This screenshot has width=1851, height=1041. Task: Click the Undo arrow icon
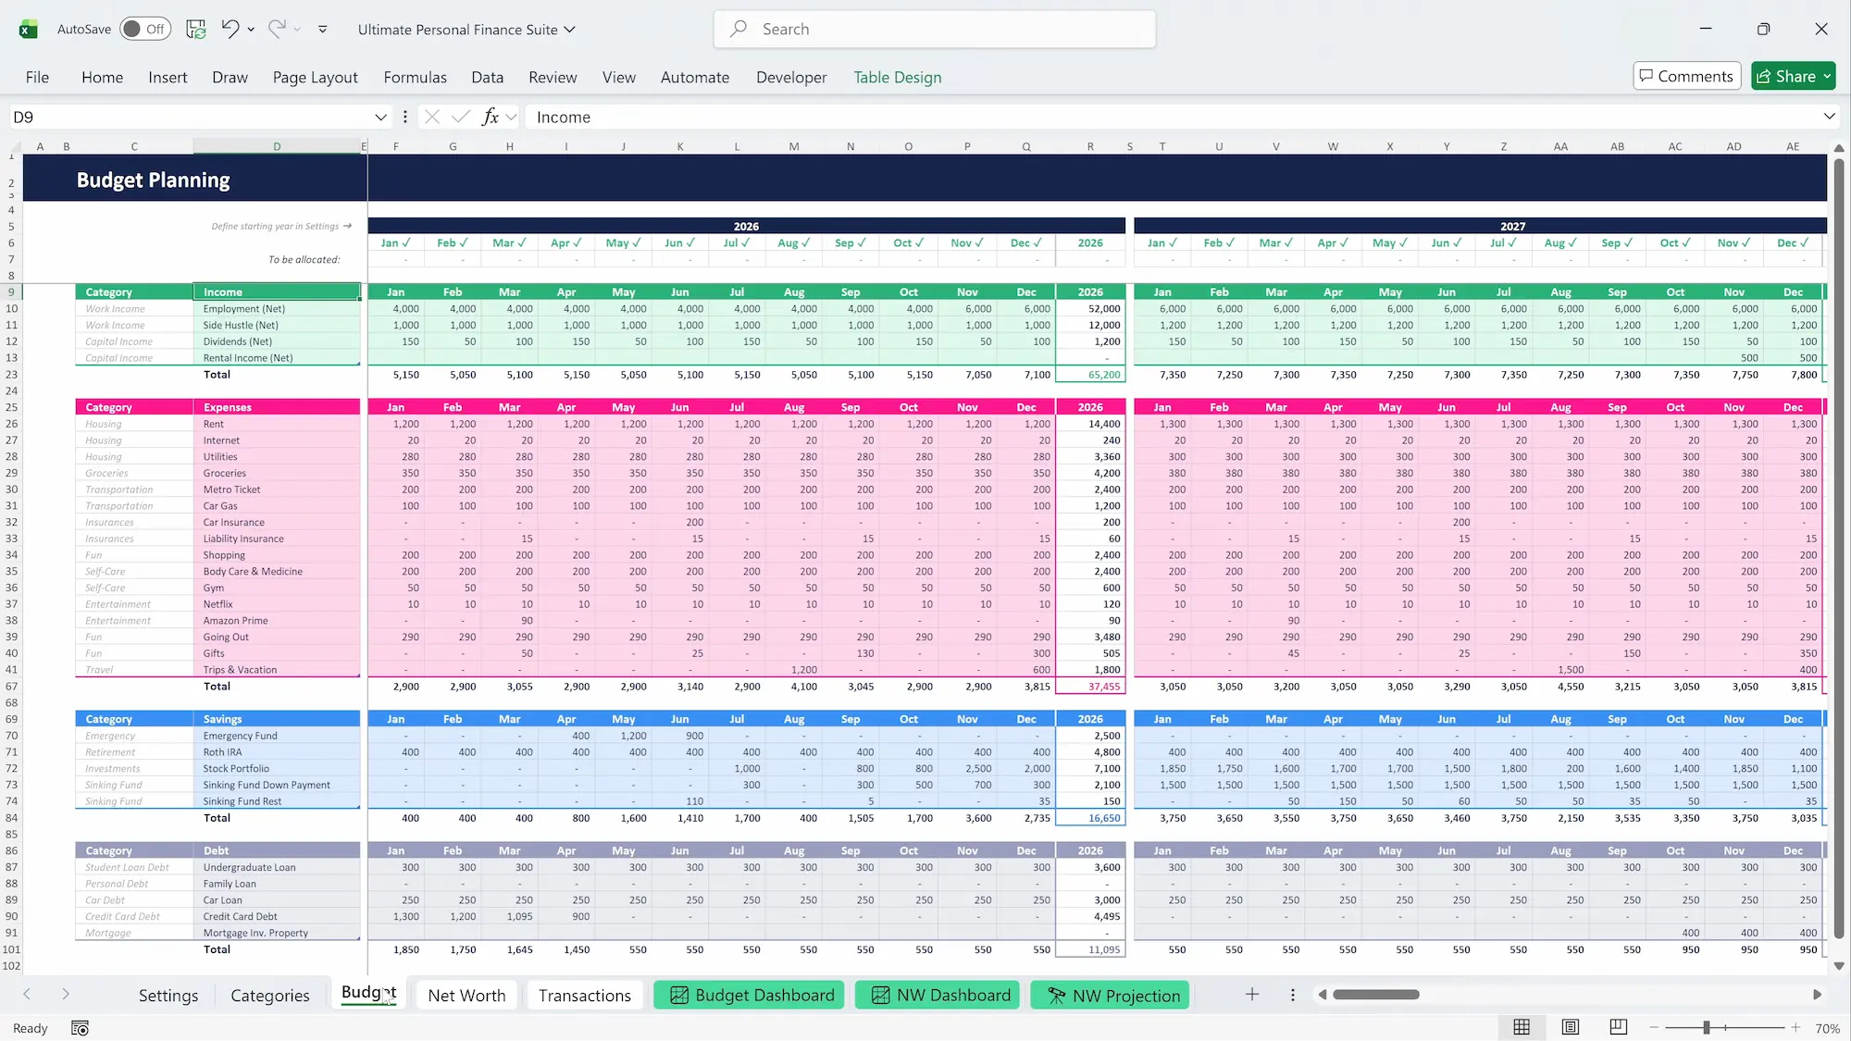(x=230, y=29)
